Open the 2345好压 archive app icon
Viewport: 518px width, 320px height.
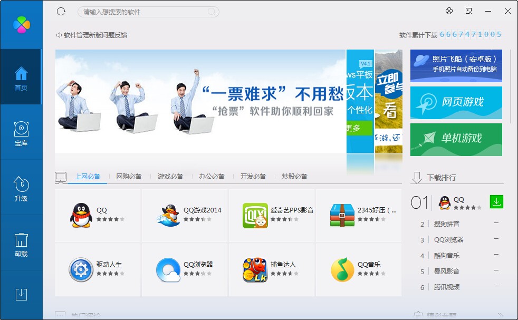click(342, 215)
